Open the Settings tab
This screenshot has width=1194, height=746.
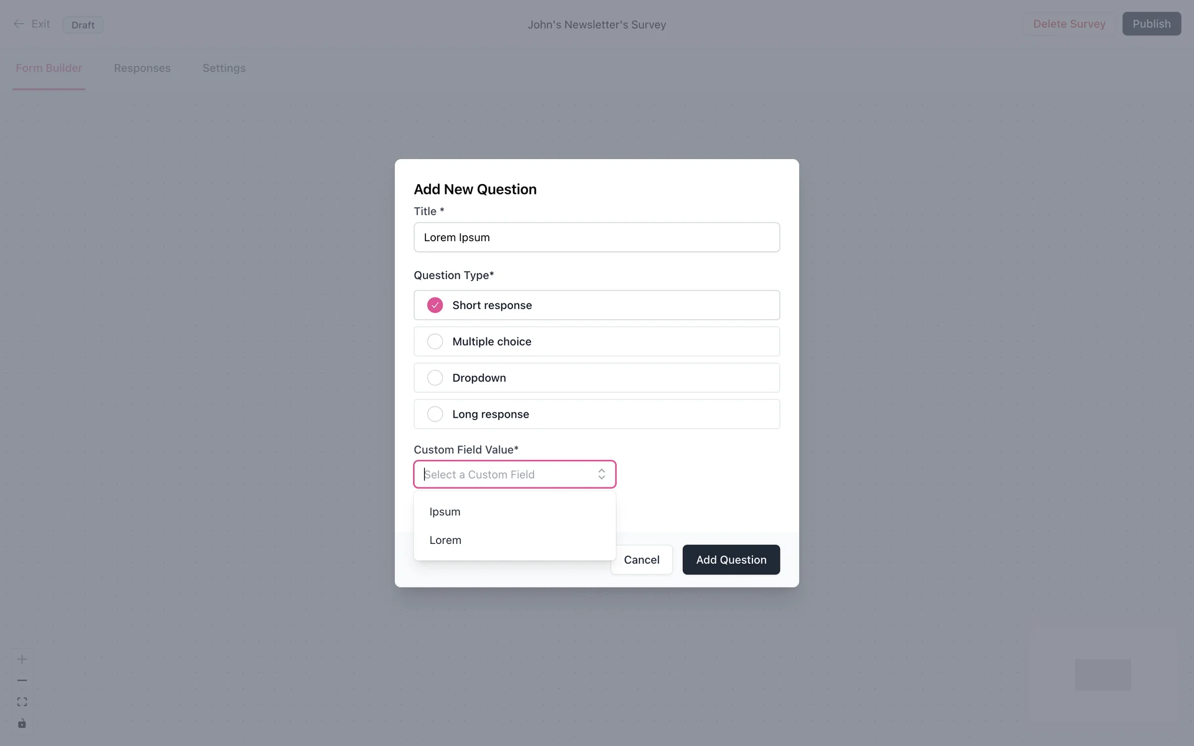pyautogui.click(x=224, y=68)
